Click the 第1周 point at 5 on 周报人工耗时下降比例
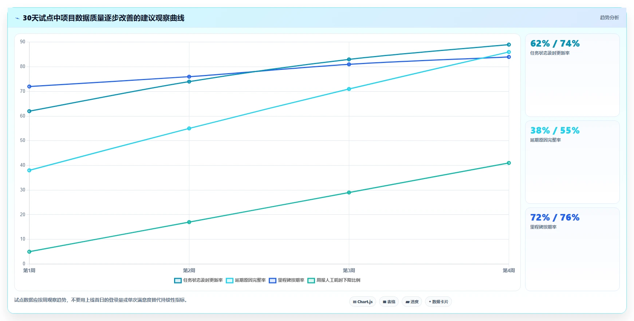 pyautogui.click(x=29, y=252)
